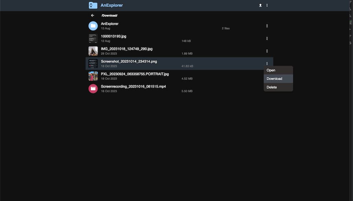Select Open from the context menu
Image resolution: width=353 pixels, height=201 pixels.
[271, 70]
